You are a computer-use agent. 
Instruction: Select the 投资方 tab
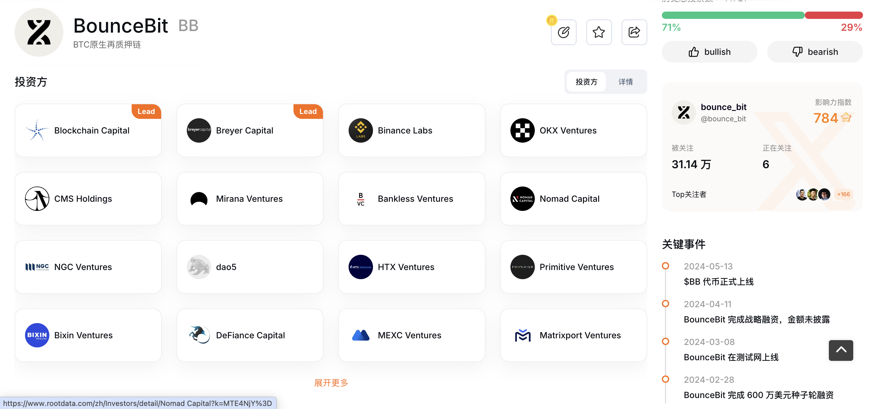(x=586, y=82)
